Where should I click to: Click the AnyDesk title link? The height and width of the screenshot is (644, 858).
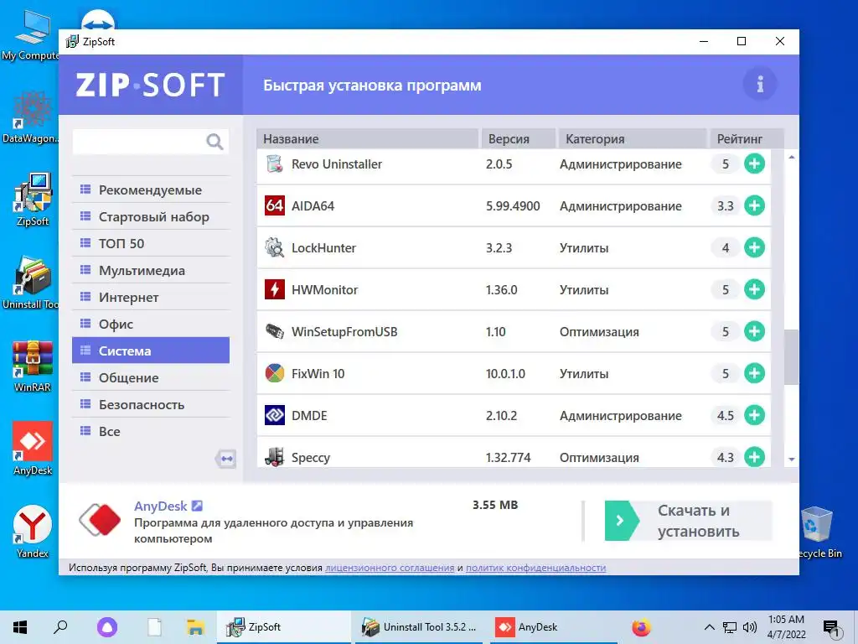click(161, 506)
